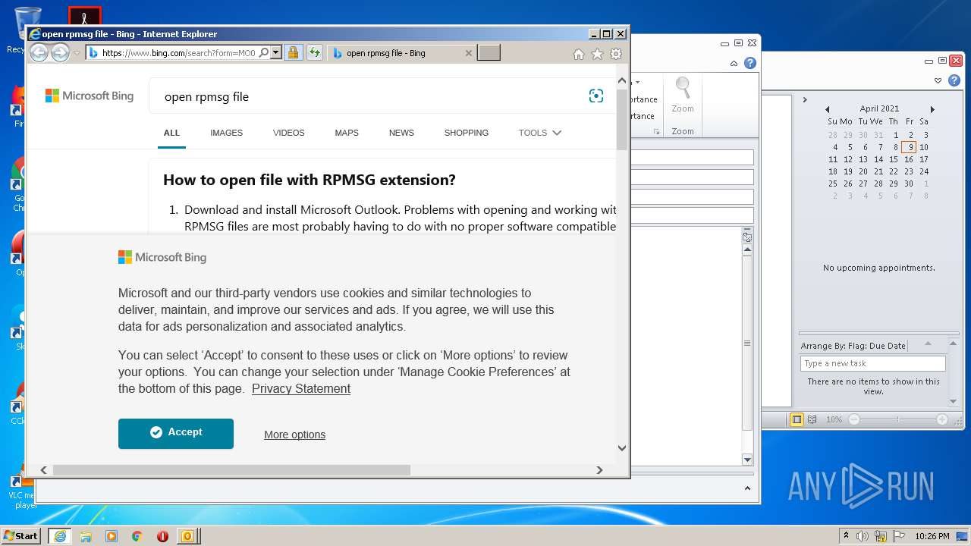Switch to Outlook in the taskbar
The image size is (971, 546).
coord(187,536)
